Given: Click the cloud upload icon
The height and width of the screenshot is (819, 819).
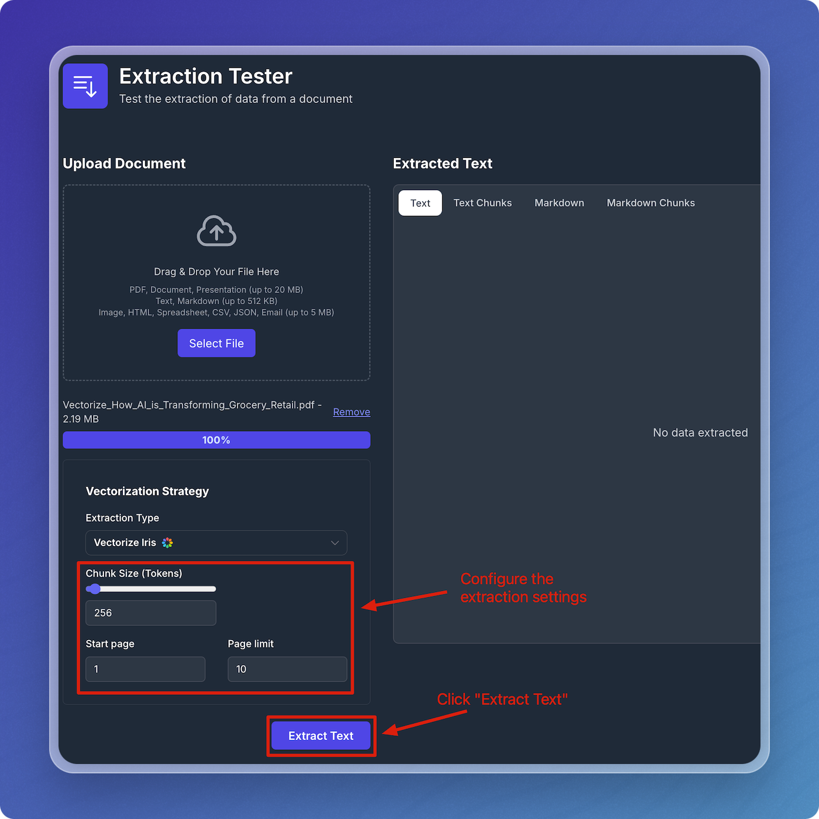Looking at the screenshot, I should pyautogui.click(x=216, y=231).
